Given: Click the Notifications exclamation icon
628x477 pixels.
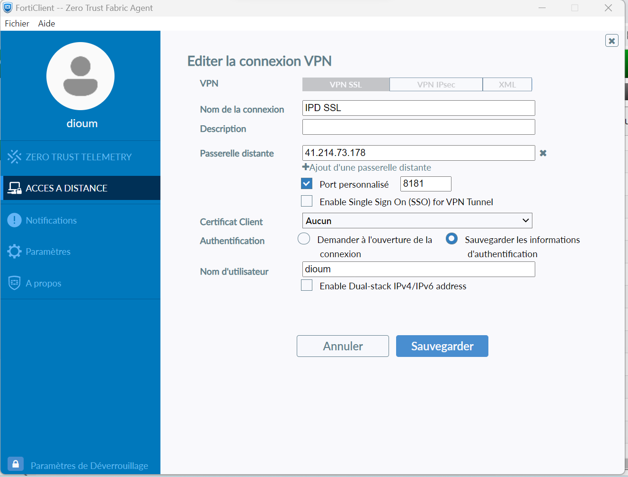Looking at the screenshot, I should click(x=14, y=220).
